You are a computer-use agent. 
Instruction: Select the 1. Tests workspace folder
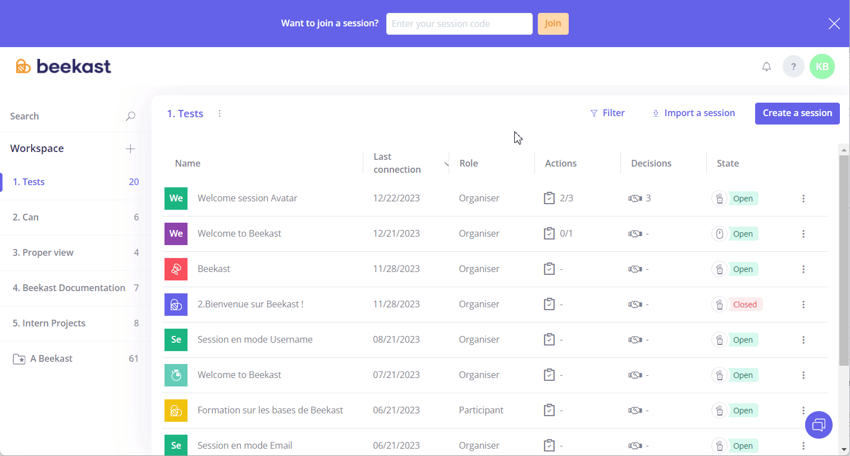pos(75,182)
